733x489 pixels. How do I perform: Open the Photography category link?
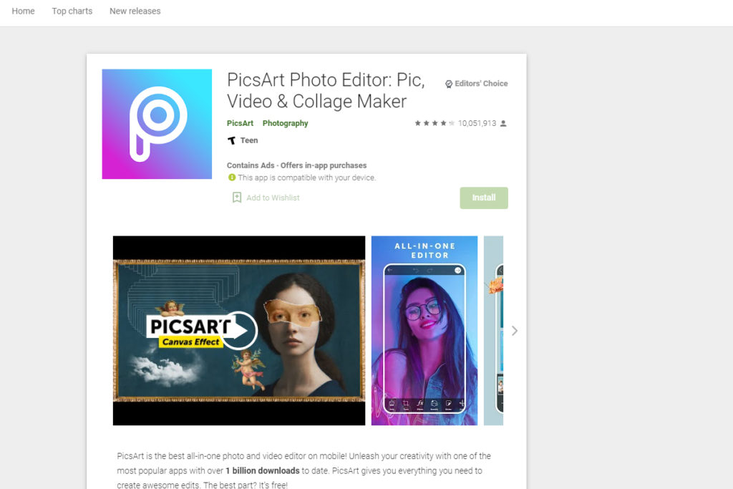point(285,123)
